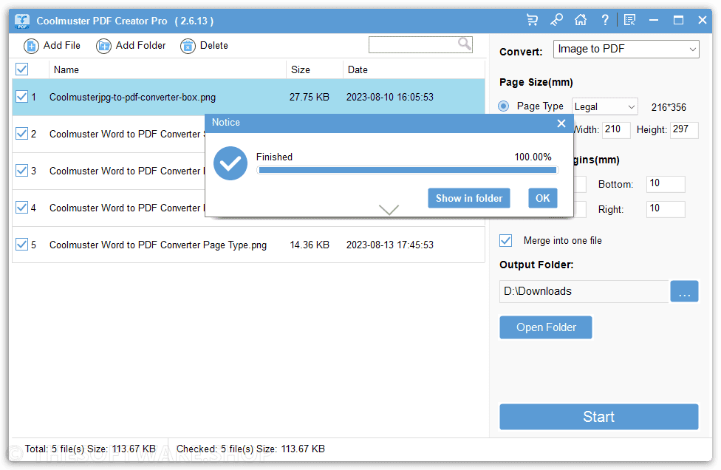Uncheck file 1 Coolmusterjpg-to-pdf-converter-box.png
721x470 pixels.
tap(21, 97)
